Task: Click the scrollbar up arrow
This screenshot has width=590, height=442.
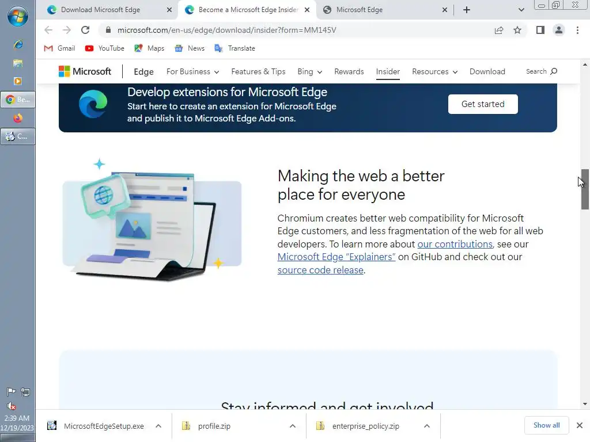Action: coord(585,64)
